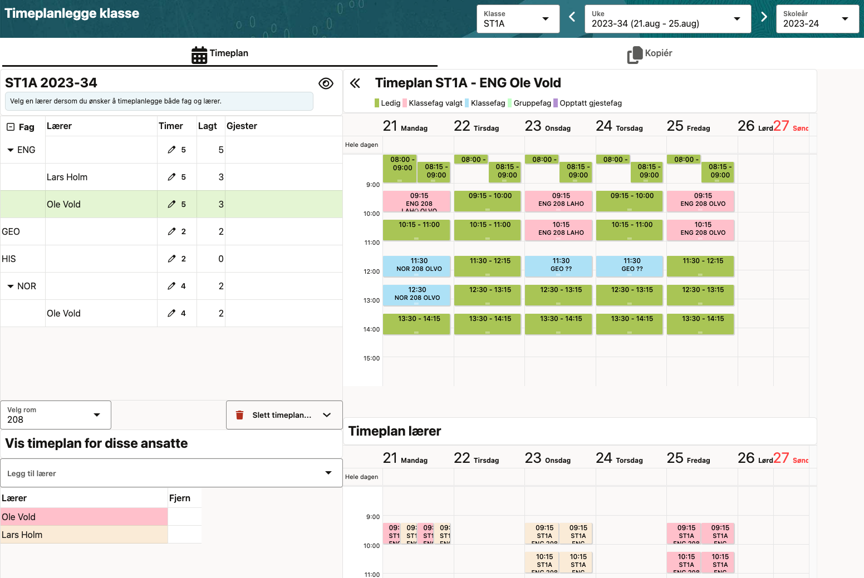864x578 pixels.
Task: Collapse the NOR subject row
Action: [x=11, y=286]
